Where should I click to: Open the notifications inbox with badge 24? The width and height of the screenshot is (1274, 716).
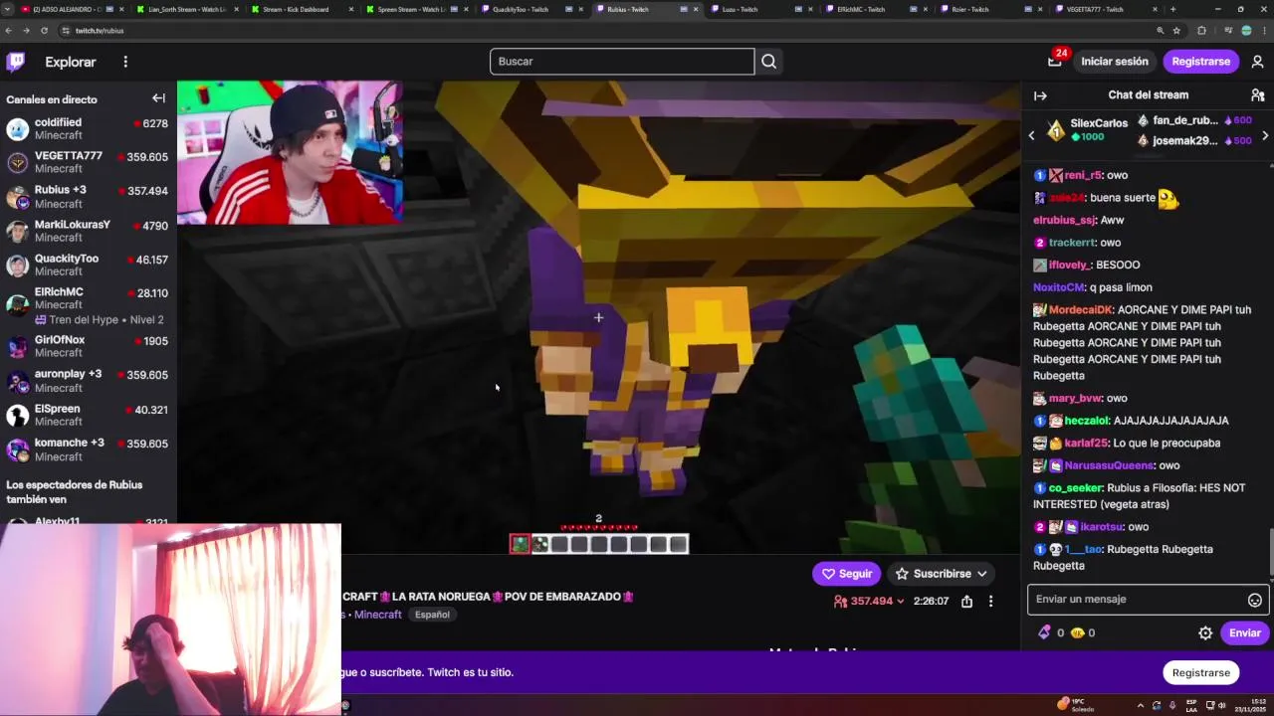(x=1055, y=61)
